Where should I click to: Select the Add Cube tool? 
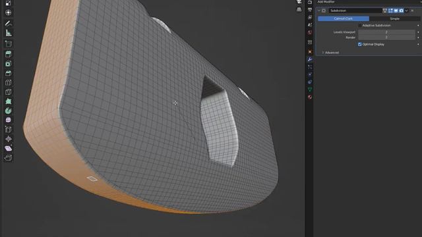point(9,43)
